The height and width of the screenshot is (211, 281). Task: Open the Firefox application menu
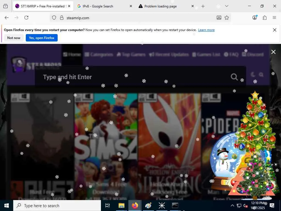[x=274, y=18]
